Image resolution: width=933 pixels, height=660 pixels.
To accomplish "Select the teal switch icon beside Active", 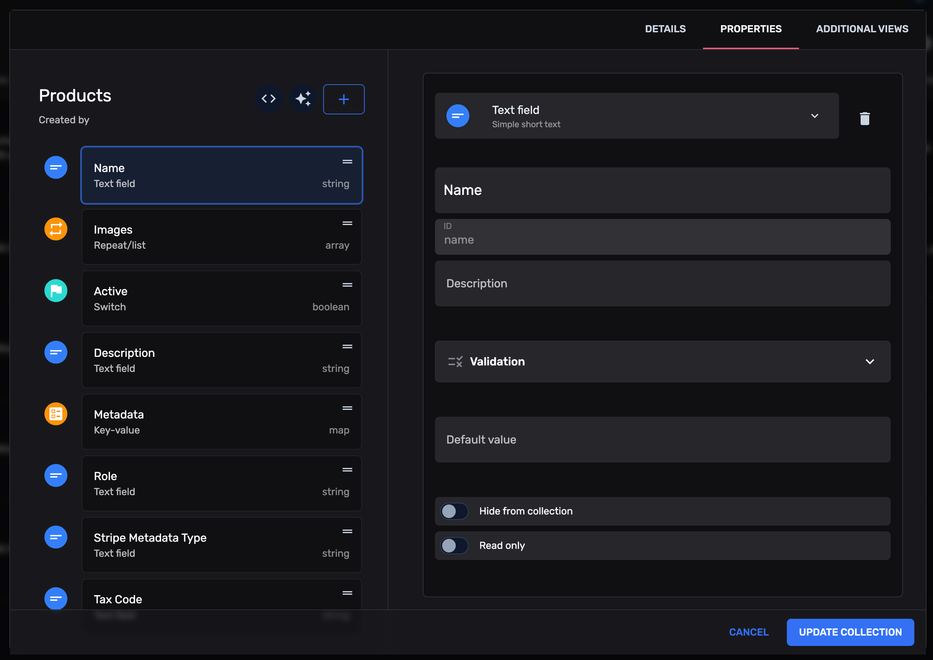I will point(56,291).
